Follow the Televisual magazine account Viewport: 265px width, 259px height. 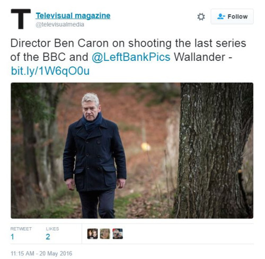click(232, 16)
